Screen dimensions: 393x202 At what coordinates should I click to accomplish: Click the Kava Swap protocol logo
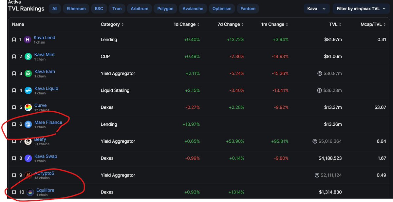(28, 158)
